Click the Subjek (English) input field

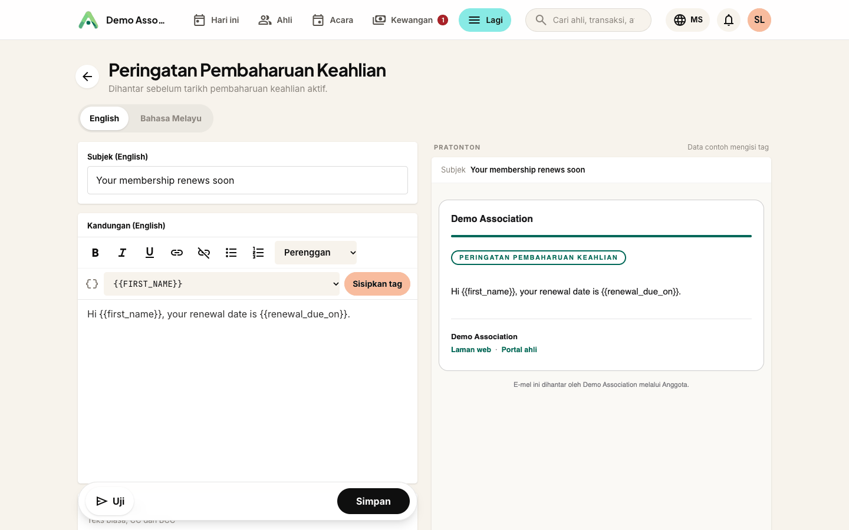pyautogui.click(x=248, y=180)
